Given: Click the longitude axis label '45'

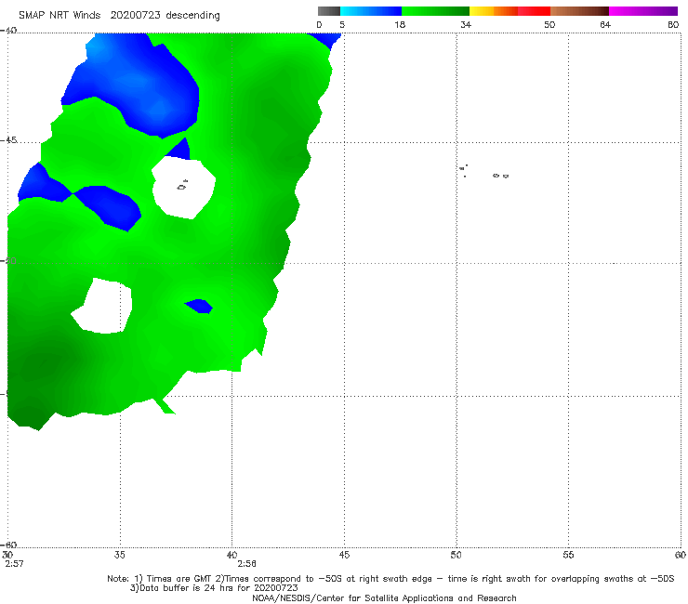Looking at the screenshot, I should coord(344,555).
